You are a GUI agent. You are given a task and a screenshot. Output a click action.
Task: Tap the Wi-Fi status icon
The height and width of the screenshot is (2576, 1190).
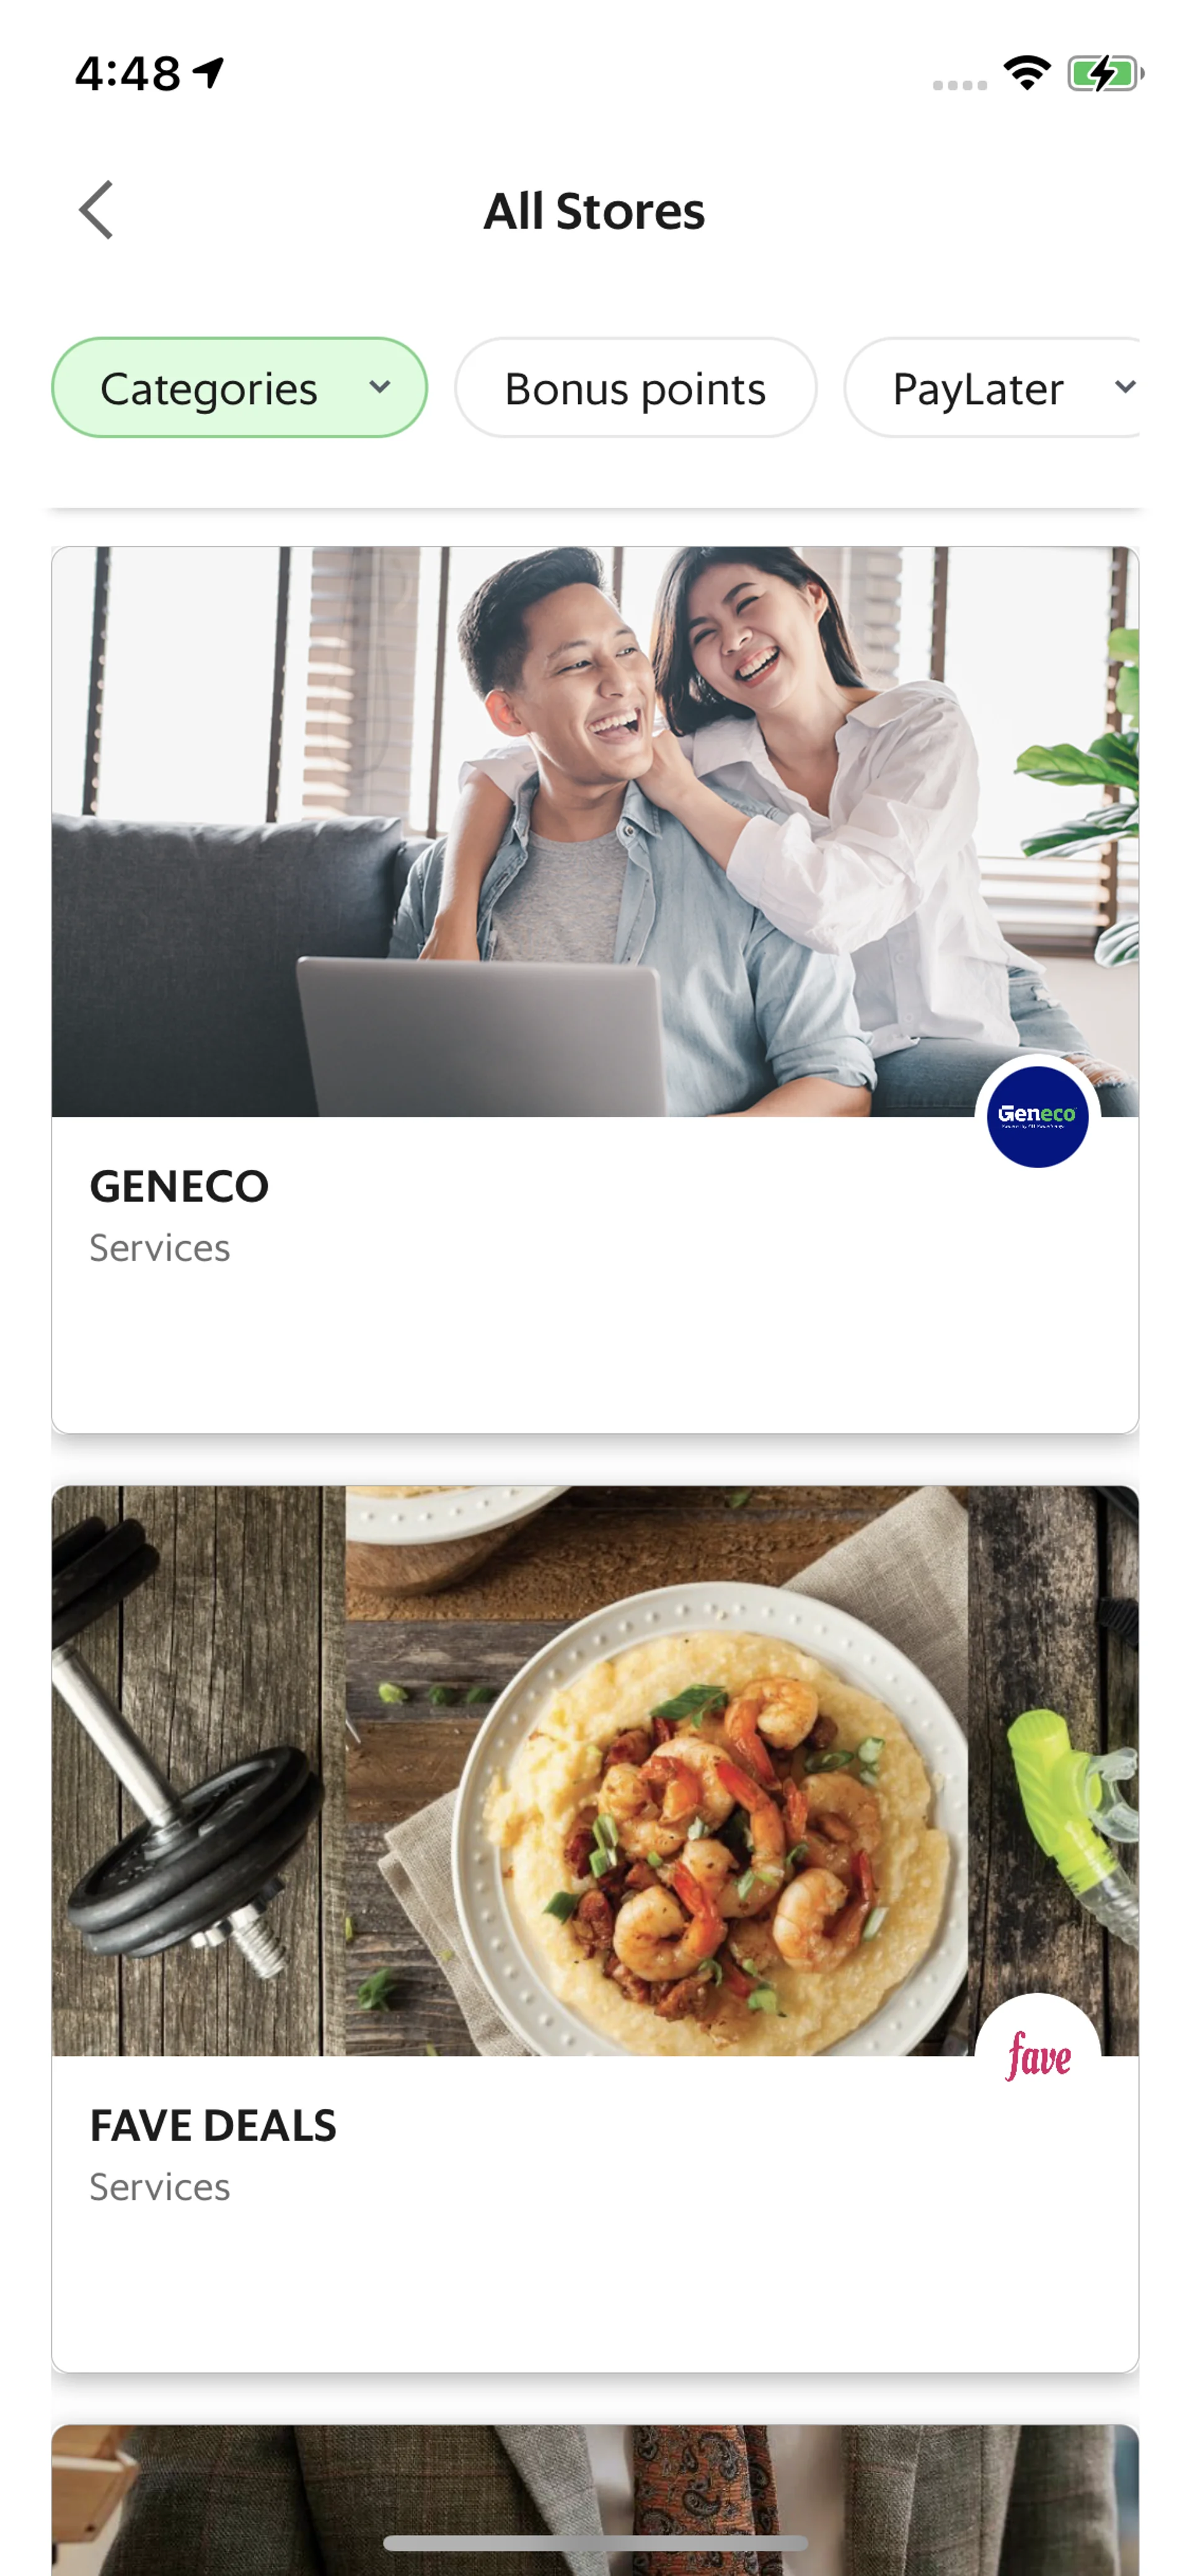click(x=1027, y=73)
